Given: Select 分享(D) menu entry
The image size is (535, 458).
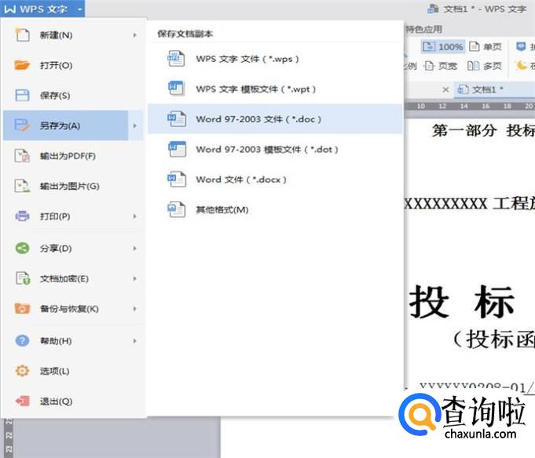Looking at the screenshot, I should 73,249.
